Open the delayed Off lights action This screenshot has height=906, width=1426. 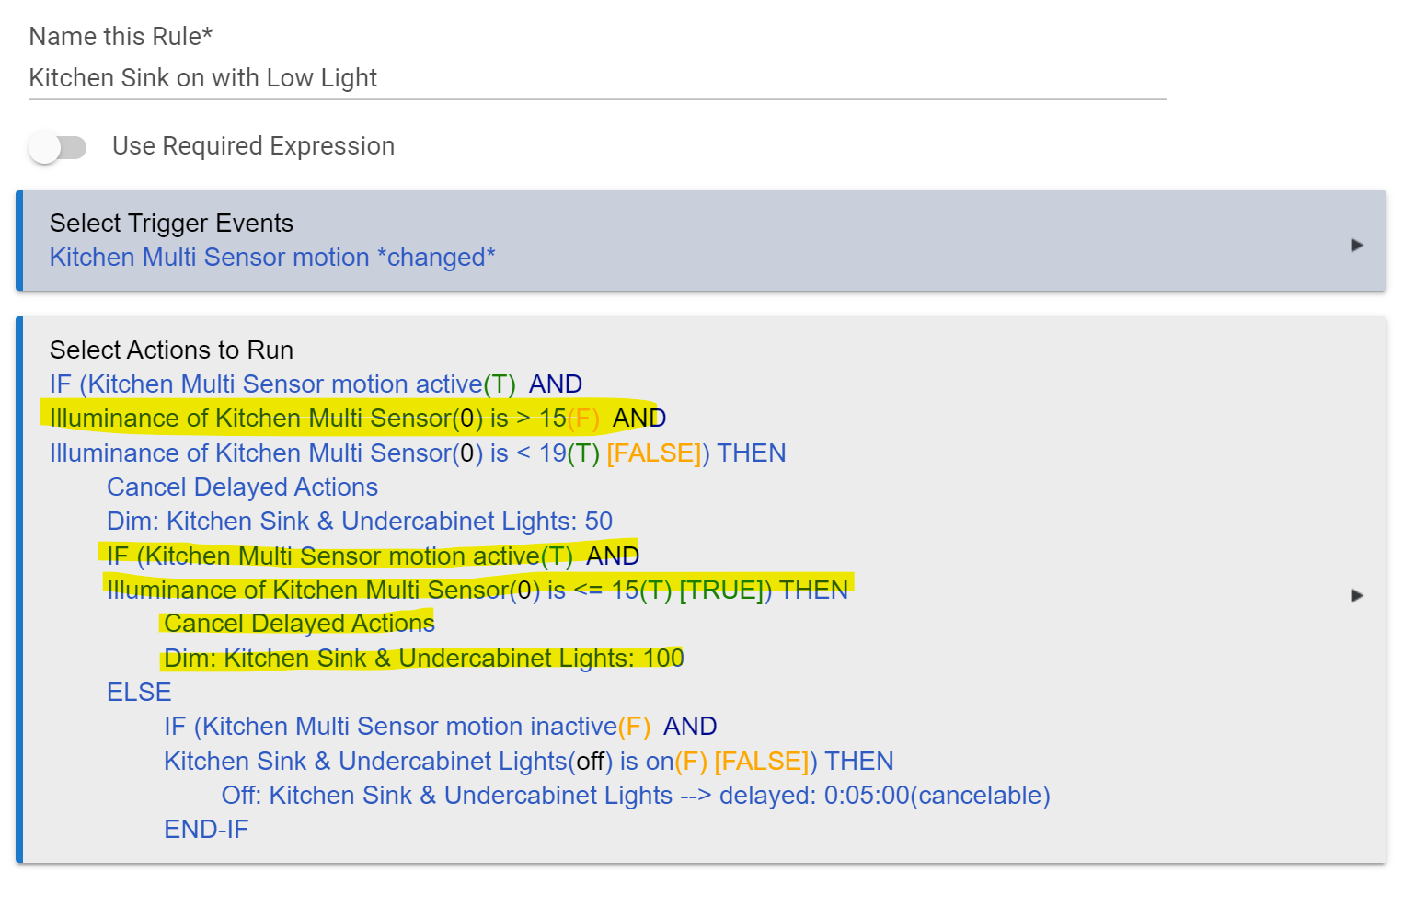(x=635, y=795)
